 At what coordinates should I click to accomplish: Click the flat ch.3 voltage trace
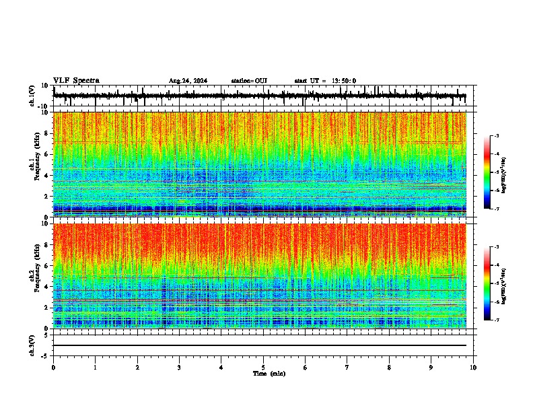(259, 345)
